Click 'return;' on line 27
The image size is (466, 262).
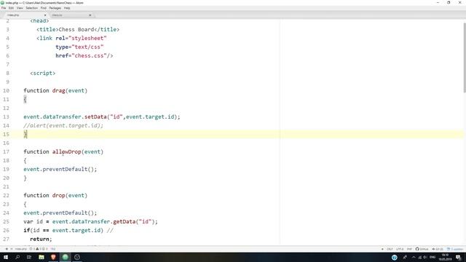point(41,239)
